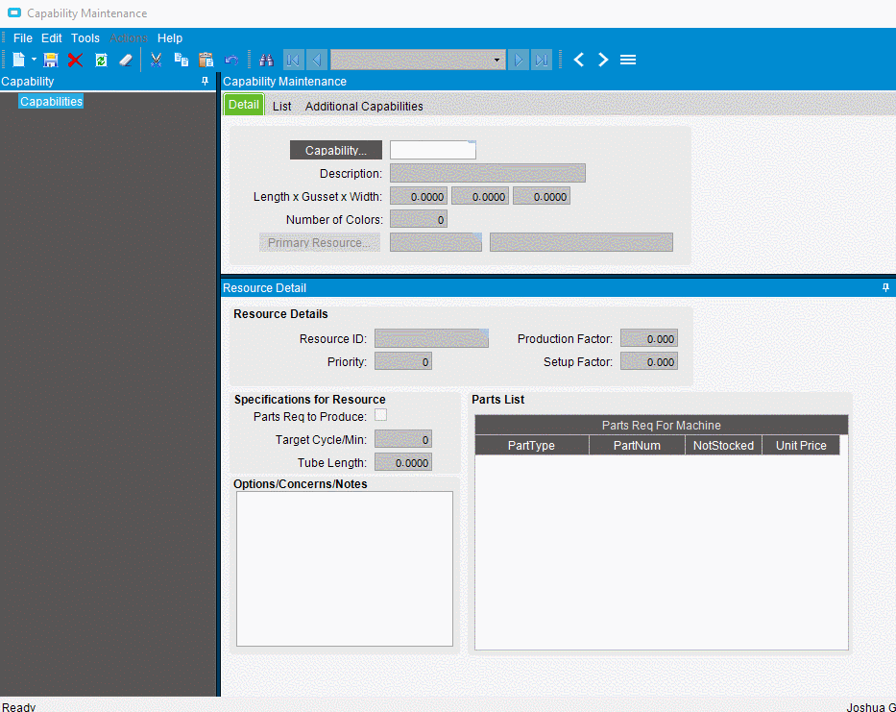Click the Number of Colors field

[x=419, y=220]
